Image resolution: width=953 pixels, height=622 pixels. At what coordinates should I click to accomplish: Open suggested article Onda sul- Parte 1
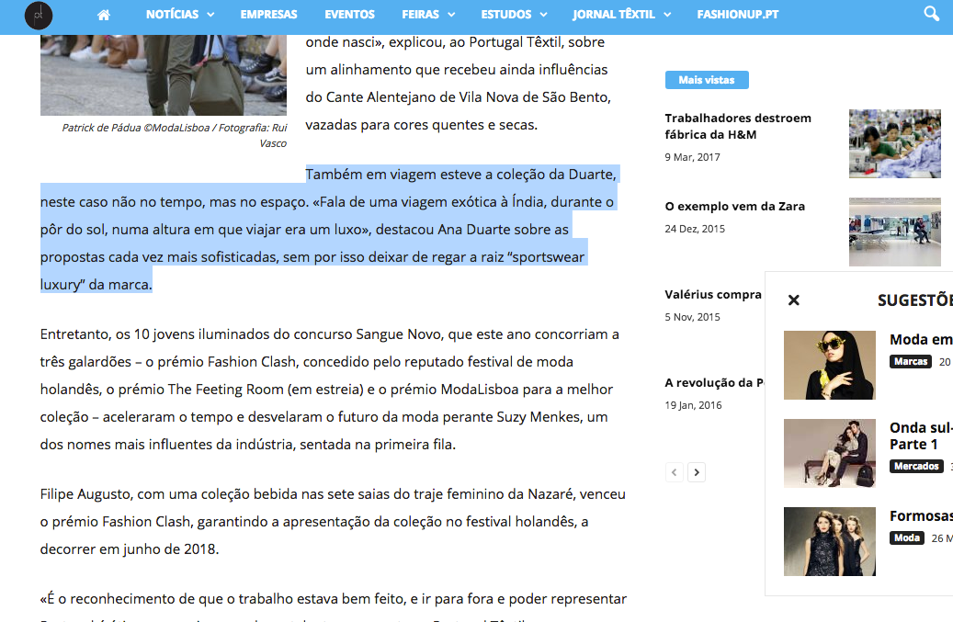[x=921, y=436]
